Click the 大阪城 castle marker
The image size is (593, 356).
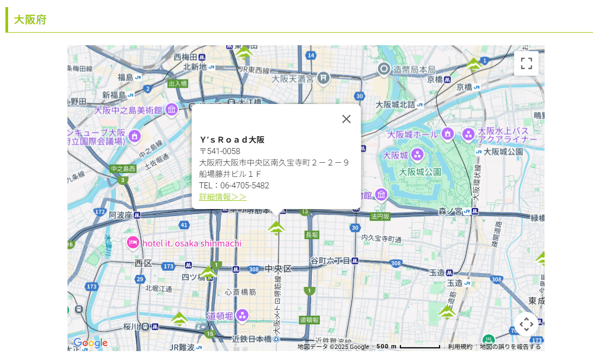click(416, 155)
